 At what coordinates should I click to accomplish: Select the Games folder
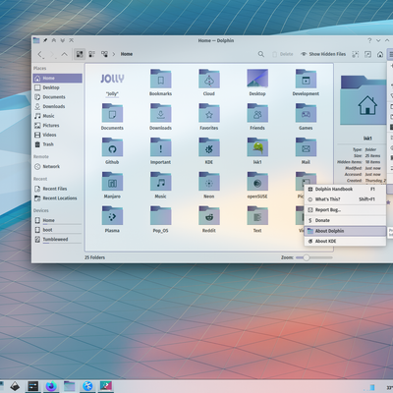point(306,117)
